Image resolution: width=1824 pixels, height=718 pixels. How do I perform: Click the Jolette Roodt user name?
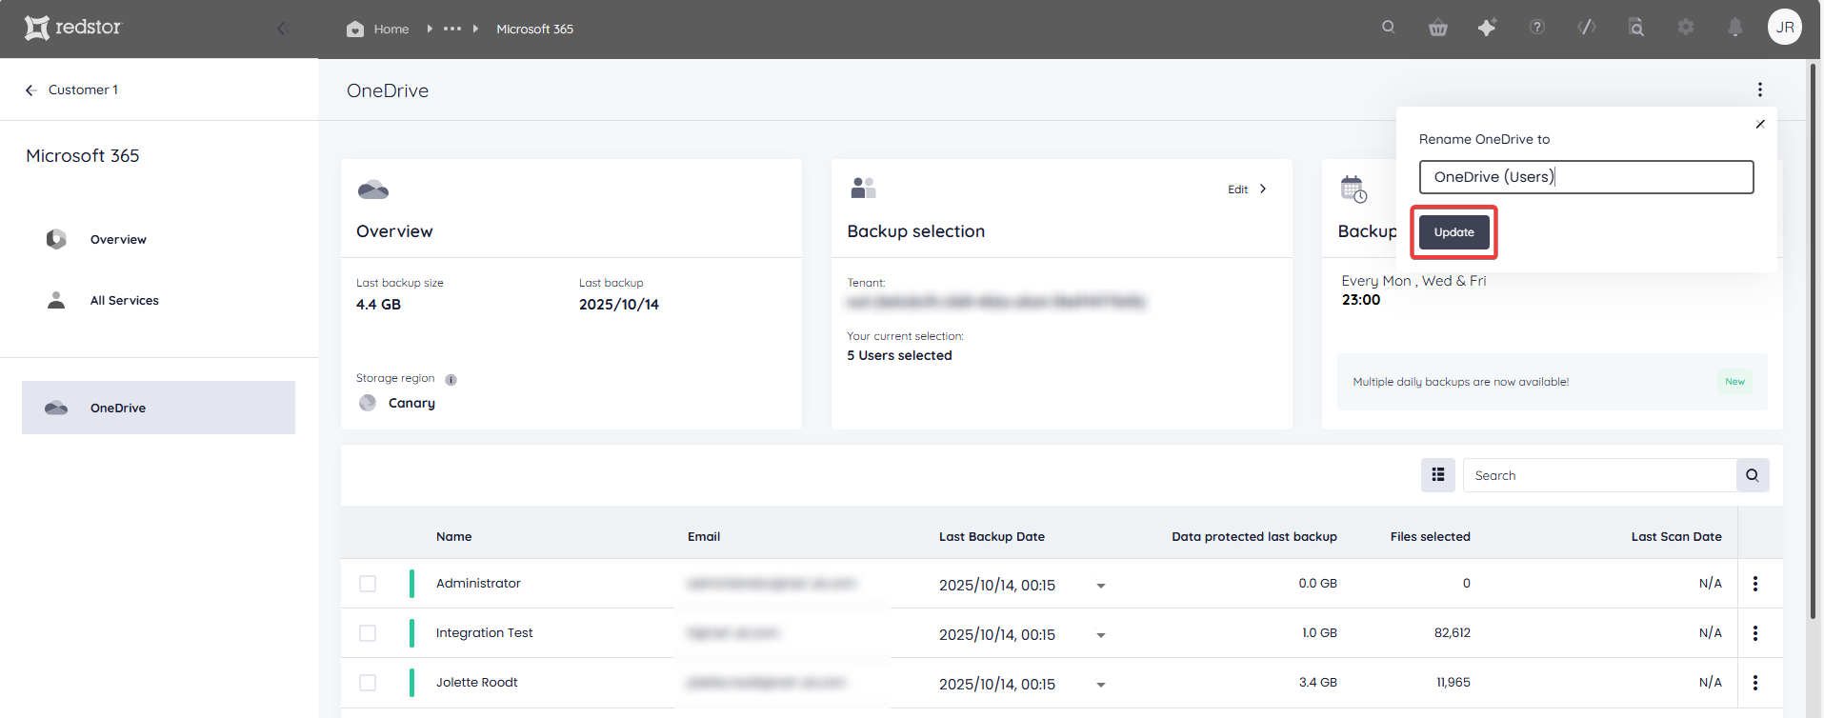click(x=476, y=683)
